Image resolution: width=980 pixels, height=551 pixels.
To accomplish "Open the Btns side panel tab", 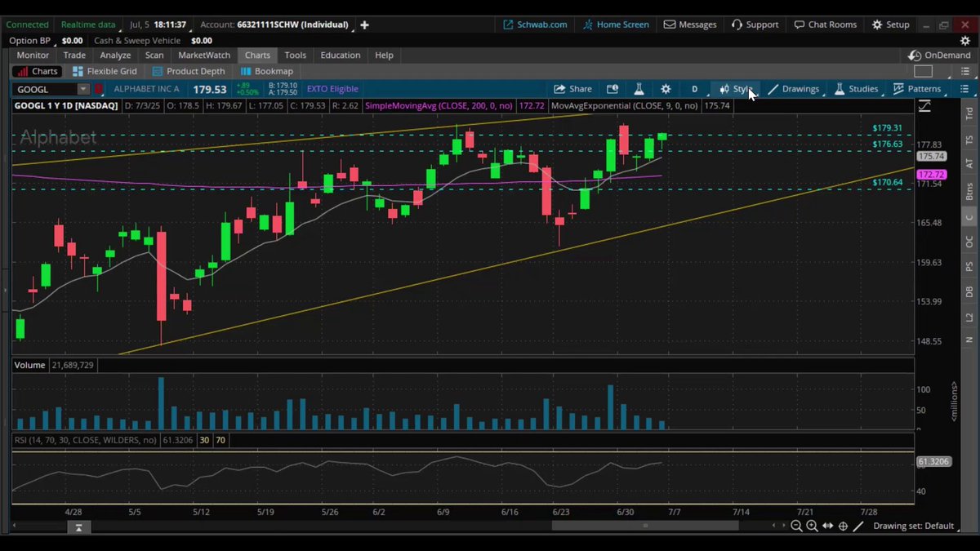I will (x=969, y=192).
